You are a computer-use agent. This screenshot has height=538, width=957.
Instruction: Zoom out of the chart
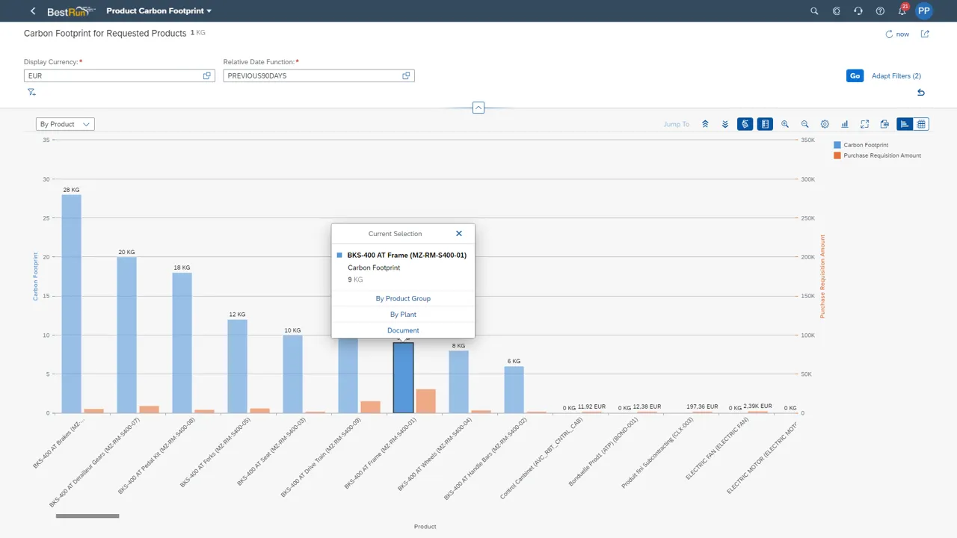[x=804, y=123]
